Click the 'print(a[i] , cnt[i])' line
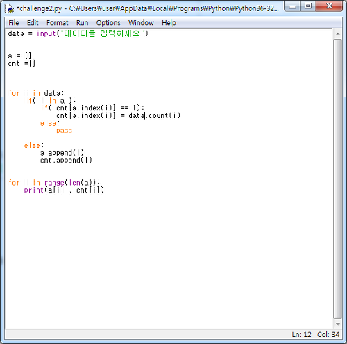Screen dimensions: 347x344 64,190
